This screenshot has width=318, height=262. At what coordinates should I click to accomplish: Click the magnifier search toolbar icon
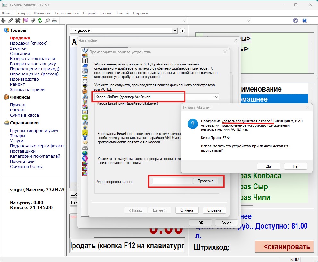tap(47, 21)
